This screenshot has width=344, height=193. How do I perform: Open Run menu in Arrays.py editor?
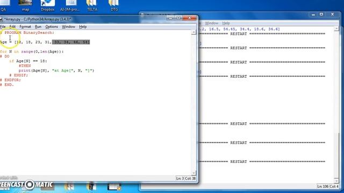(x=38, y=27)
